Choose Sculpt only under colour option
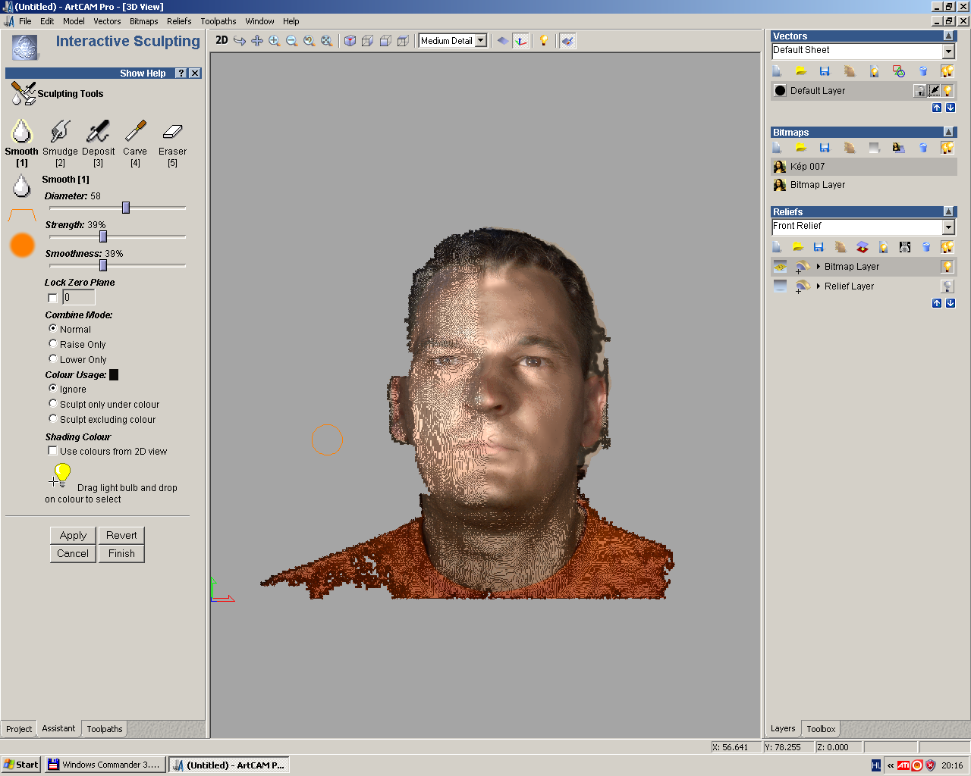Viewport: 971px width, 776px height. coord(53,404)
